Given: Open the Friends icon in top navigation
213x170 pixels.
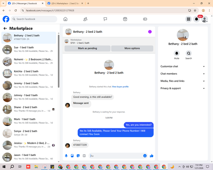Looking at the screenshot, I should point(85,19).
